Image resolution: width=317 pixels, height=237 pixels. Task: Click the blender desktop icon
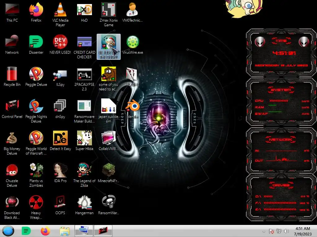132,108
